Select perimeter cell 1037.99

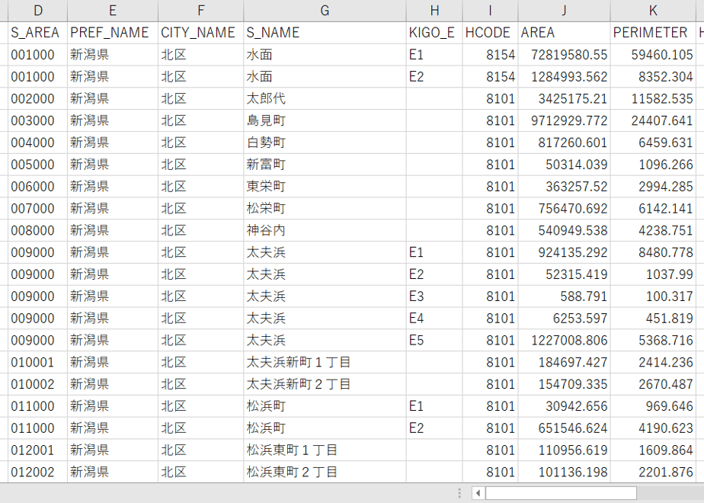point(653,274)
